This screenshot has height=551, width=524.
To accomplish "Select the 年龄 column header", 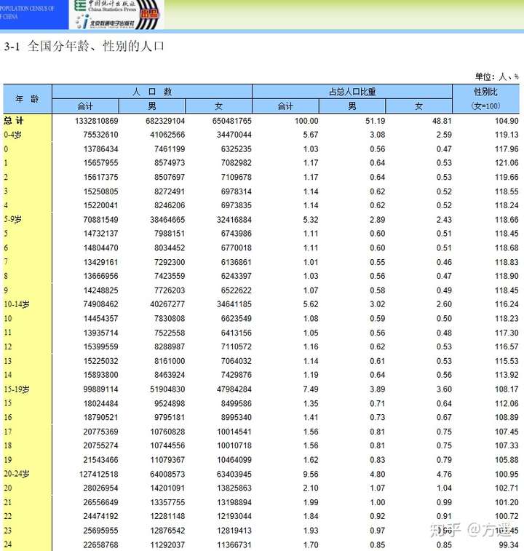I will point(28,99).
